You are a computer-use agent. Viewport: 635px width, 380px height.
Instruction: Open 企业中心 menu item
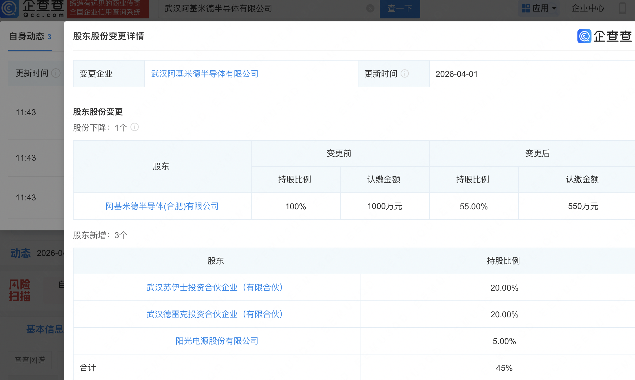(588, 8)
